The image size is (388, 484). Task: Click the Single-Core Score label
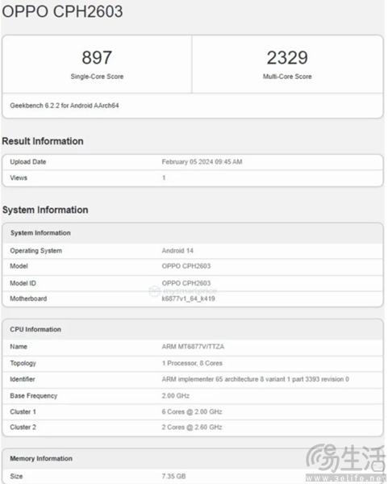pyautogui.click(x=97, y=77)
